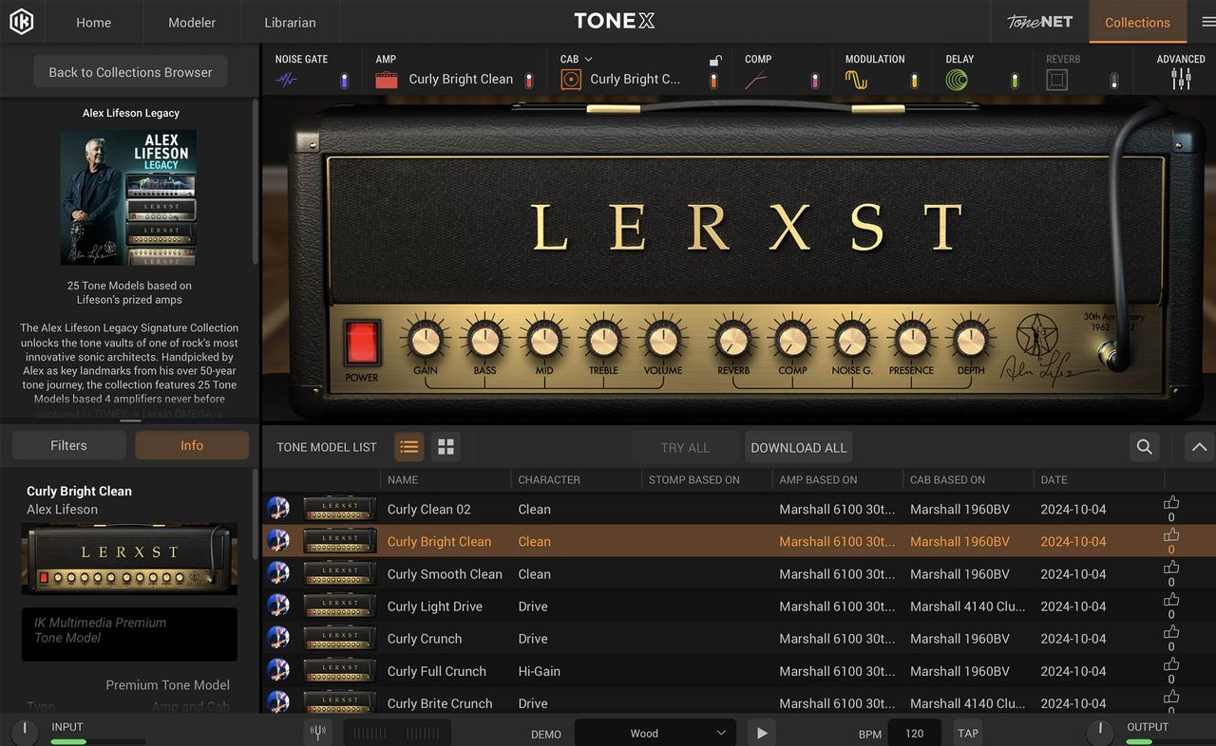The height and width of the screenshot is (746, 1216).
Task: Select the Comp curve icon
Action: pyautogui.click(x=756, y=81)
